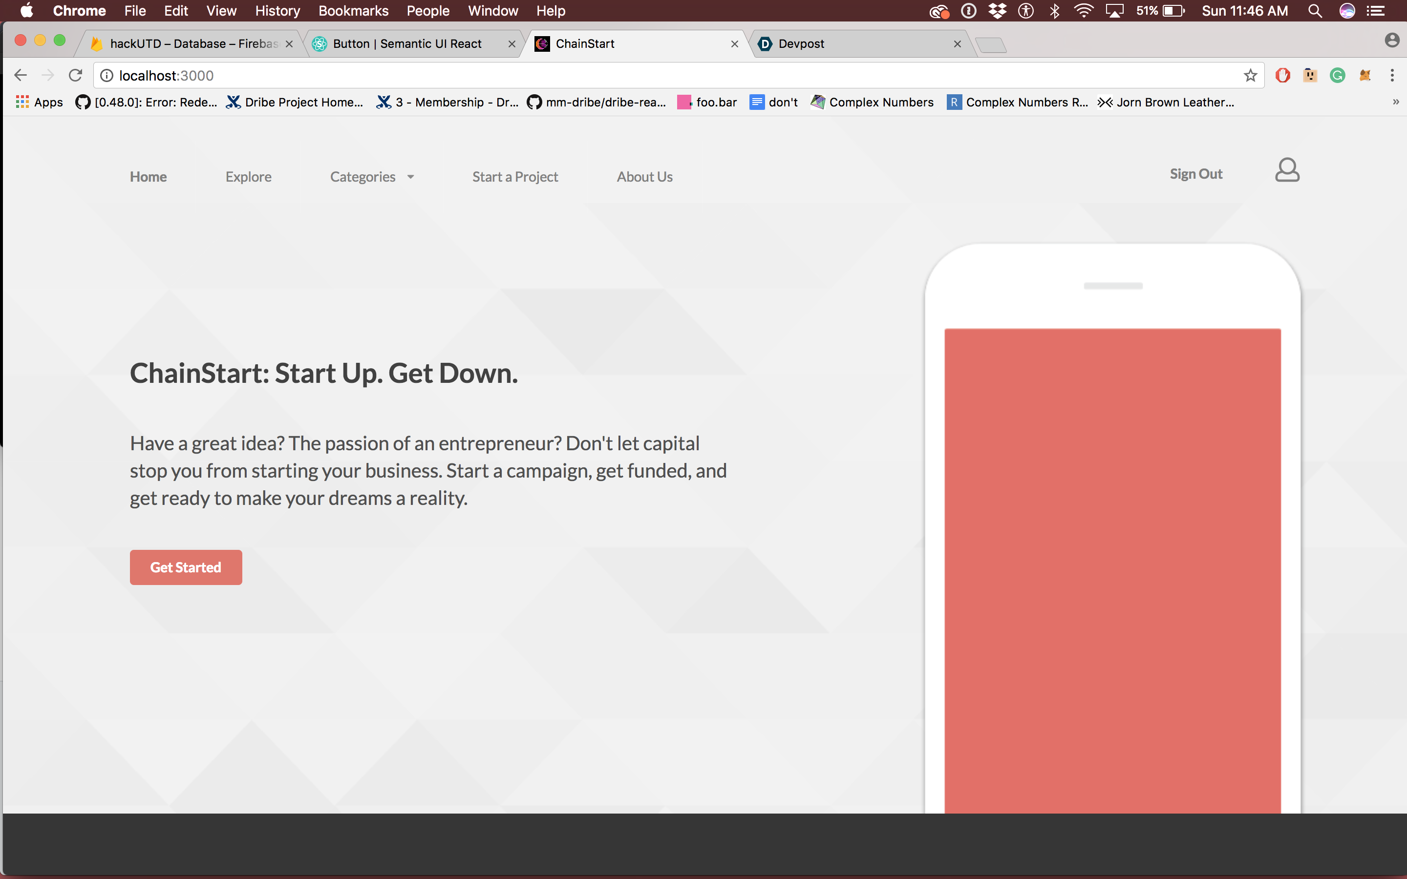Screen dimensions: 1407x879
Task: Open macOS Spotlight search
Action: pos(1315,11)
